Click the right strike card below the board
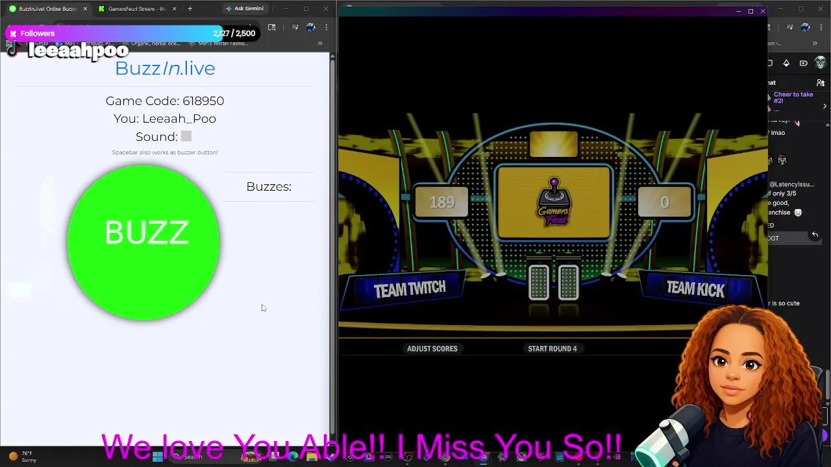Screen dimensions: 831x467 coord(569,282)
